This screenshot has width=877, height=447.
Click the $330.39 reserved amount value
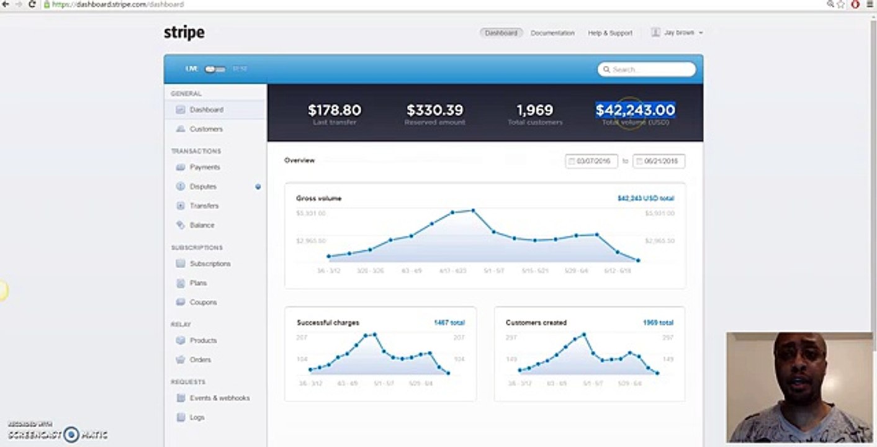(434, 110)
